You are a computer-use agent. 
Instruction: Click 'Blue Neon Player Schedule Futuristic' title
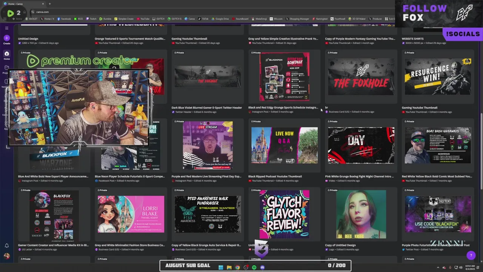click(x=130, y=176)
